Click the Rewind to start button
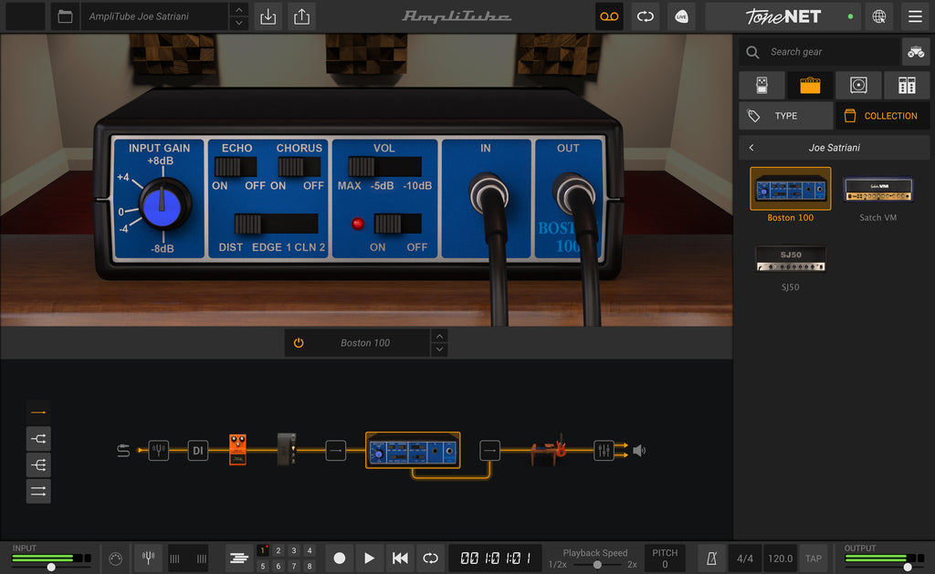 [x=400, y=558]
